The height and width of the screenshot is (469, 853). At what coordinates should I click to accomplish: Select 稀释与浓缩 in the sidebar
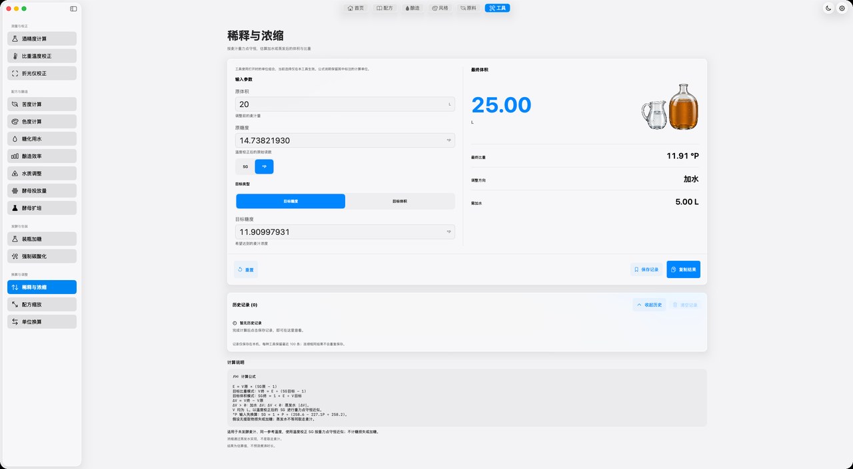point(42,287)
